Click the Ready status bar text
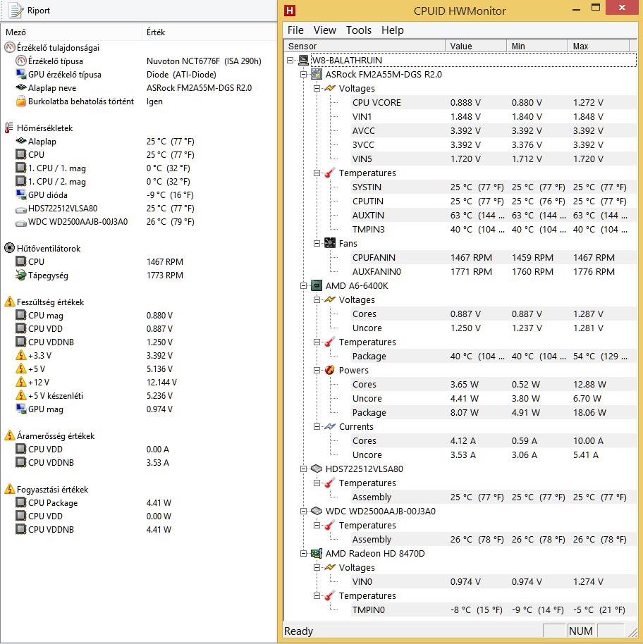643x644 pixels. click(299, 631)
